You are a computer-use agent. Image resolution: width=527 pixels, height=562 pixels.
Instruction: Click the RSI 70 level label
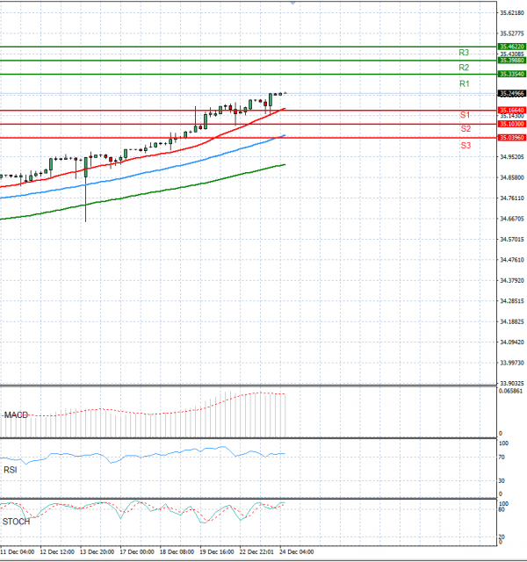pos(502,458)
